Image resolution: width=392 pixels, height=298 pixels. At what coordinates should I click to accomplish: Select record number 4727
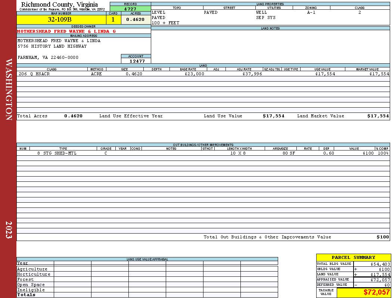tap(130, 9)
